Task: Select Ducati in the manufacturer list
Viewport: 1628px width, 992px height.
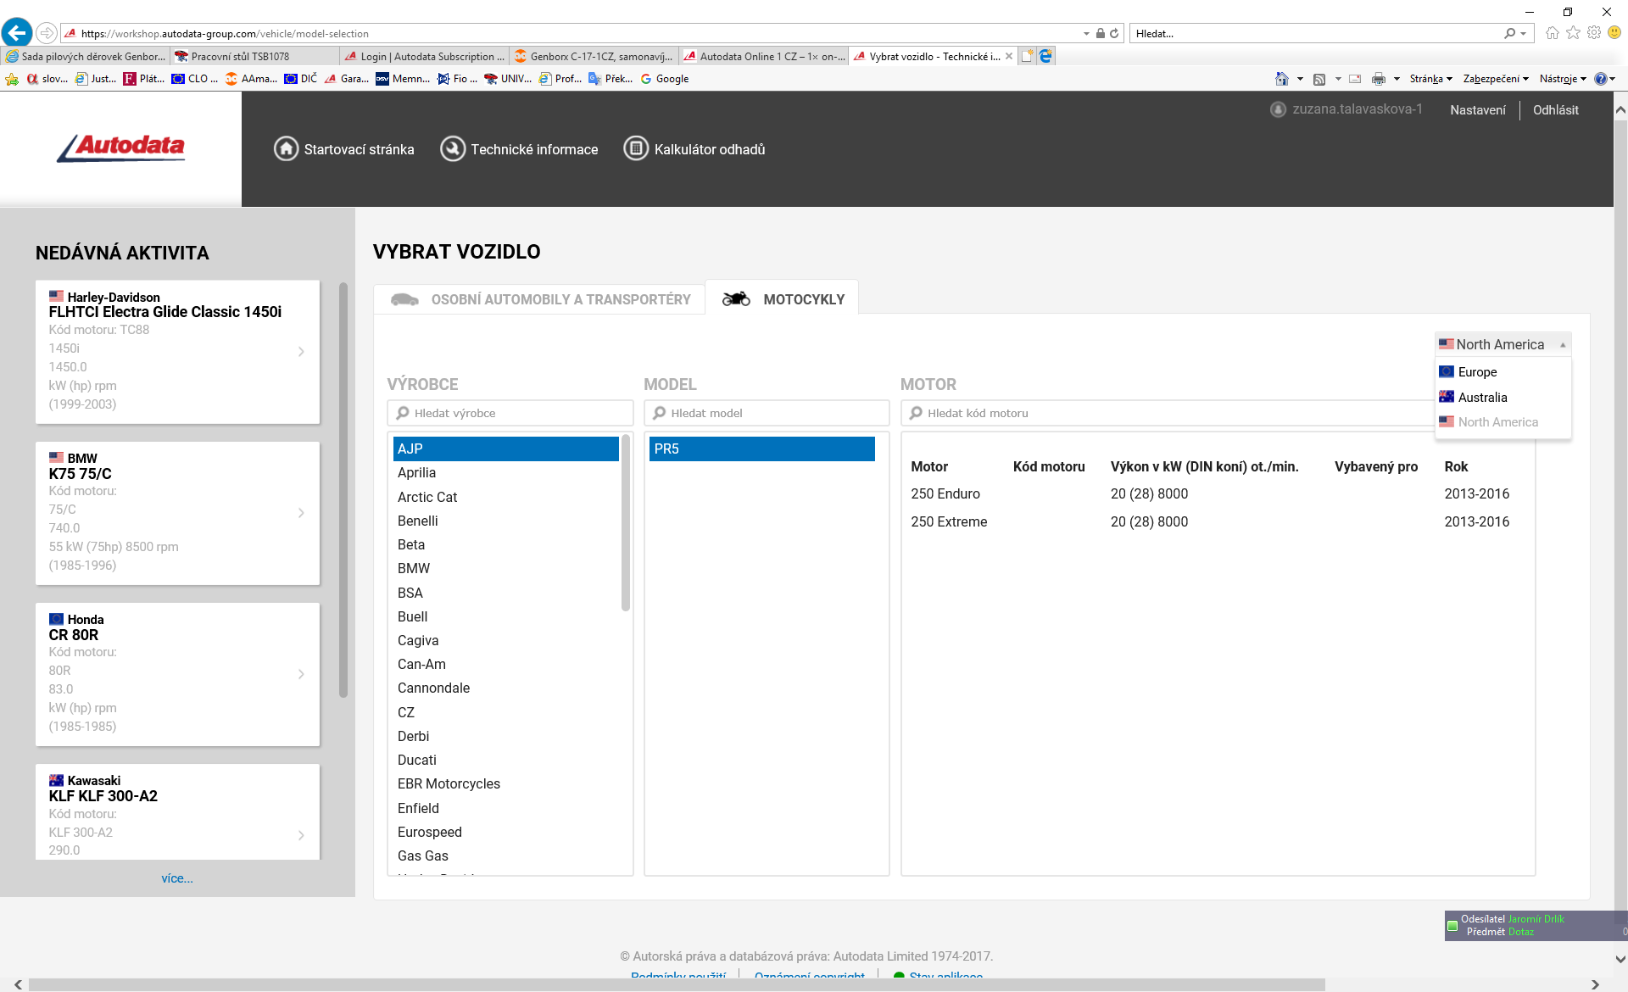Action: coord(417,760)
